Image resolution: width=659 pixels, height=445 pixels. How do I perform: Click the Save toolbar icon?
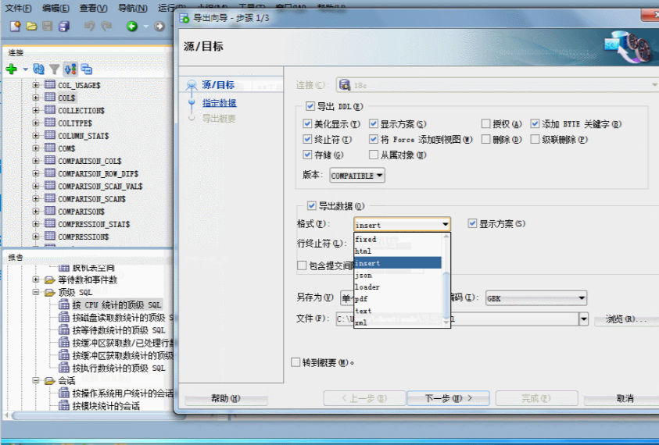[48, 27]
